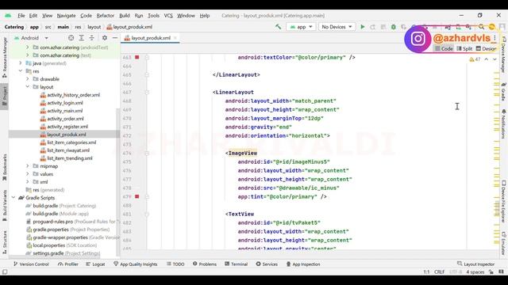This screenshot has height=285, width=508.
Task: Open Problems tool window
Action: tap(205, 264)
